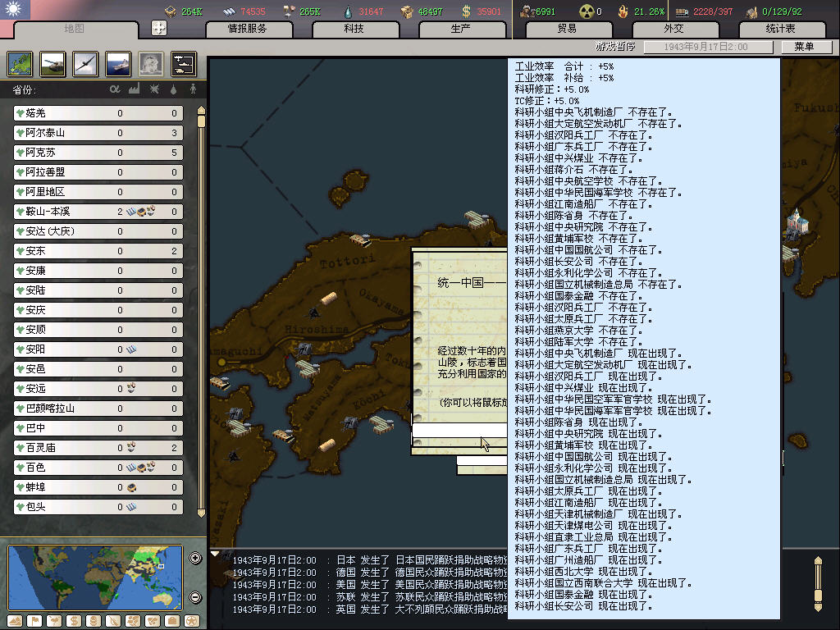The height and width of the screenshot is (630, 840).
Task: Open the combined forces overview icon
Action: pos(183,64)
